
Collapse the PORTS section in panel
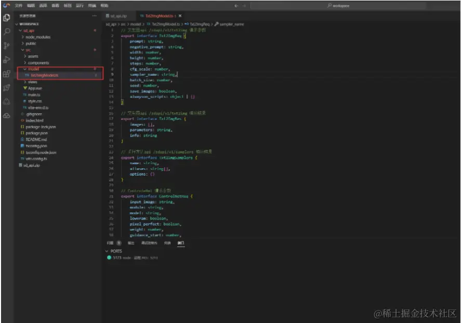[107, 251]
